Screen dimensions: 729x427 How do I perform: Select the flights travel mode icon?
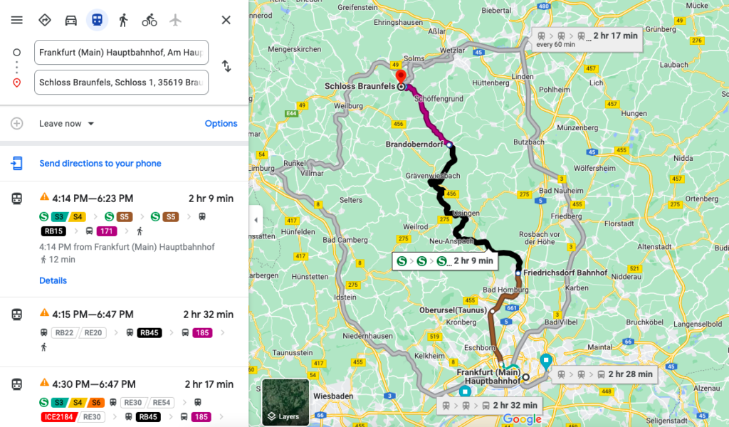pyautogui.click(x=175, y=20)
